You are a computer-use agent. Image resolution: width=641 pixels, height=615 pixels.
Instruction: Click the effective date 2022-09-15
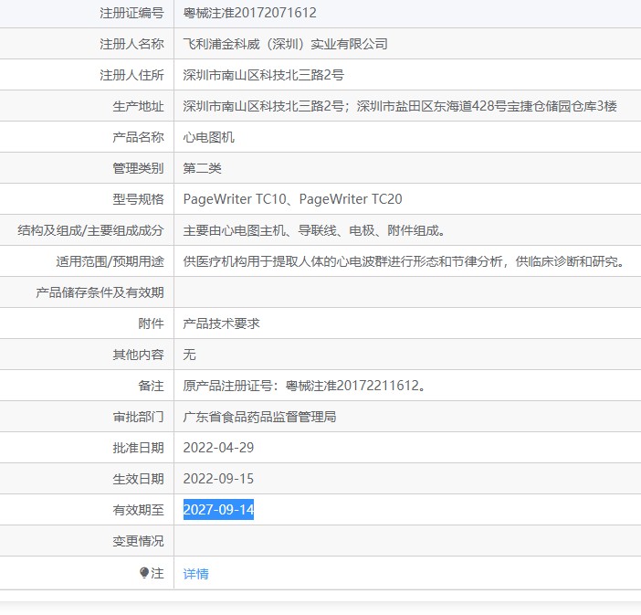[218, 479]
